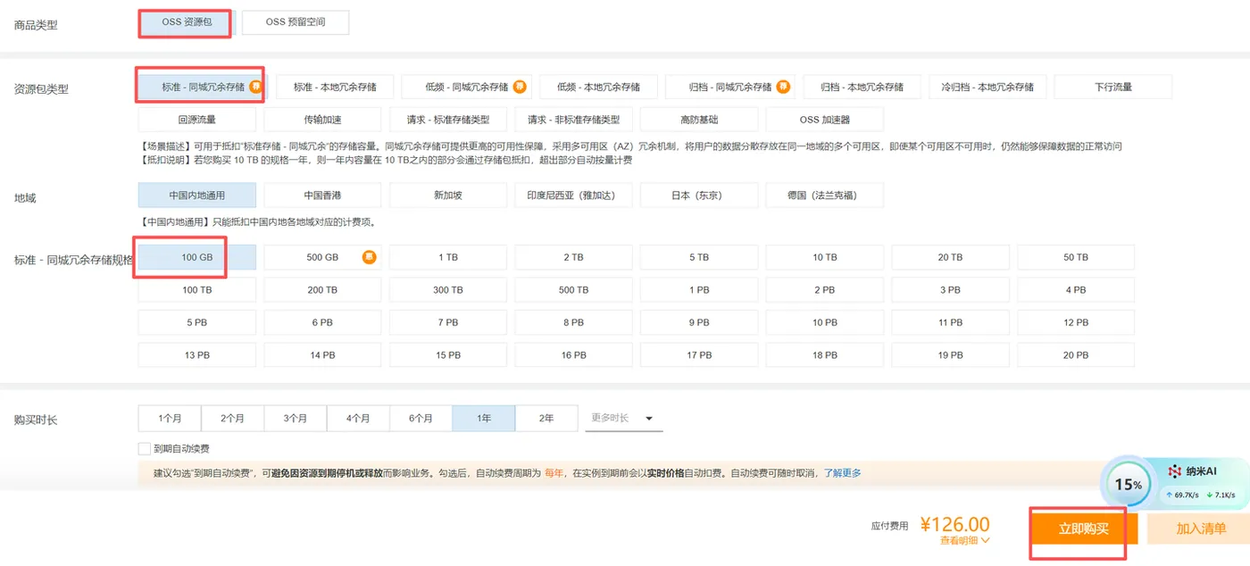Click the 15% circular progress indicator
The width and height of the screenshot is (1250, 566).
point(1128,485)
